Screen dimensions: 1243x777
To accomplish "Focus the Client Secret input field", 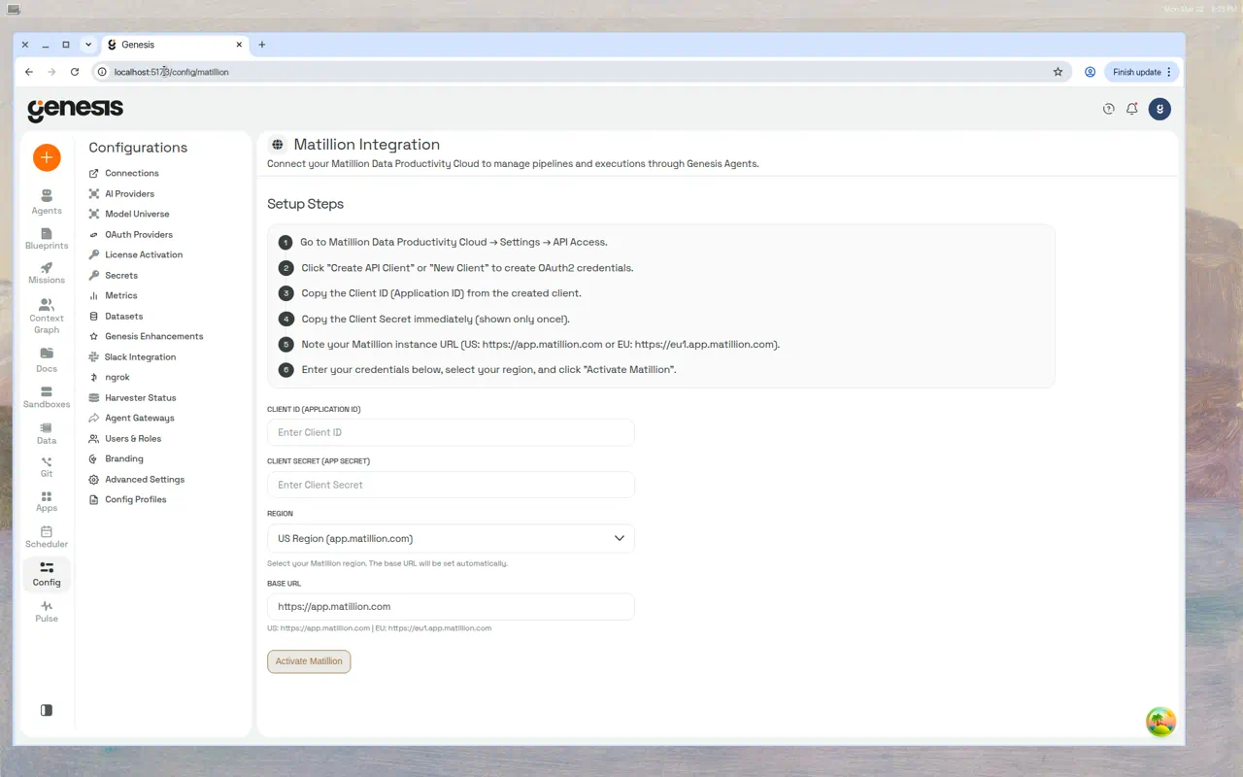I will click(x=451, y=485).
